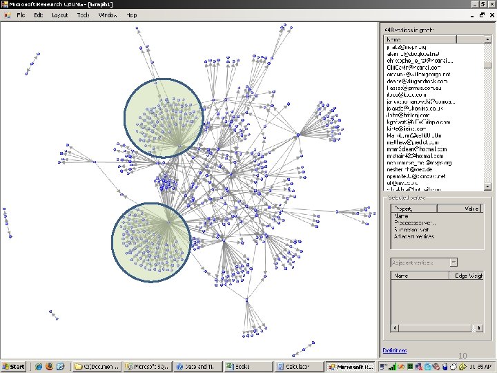Switch to Calculator taskbar button

(x=299, y=367)
